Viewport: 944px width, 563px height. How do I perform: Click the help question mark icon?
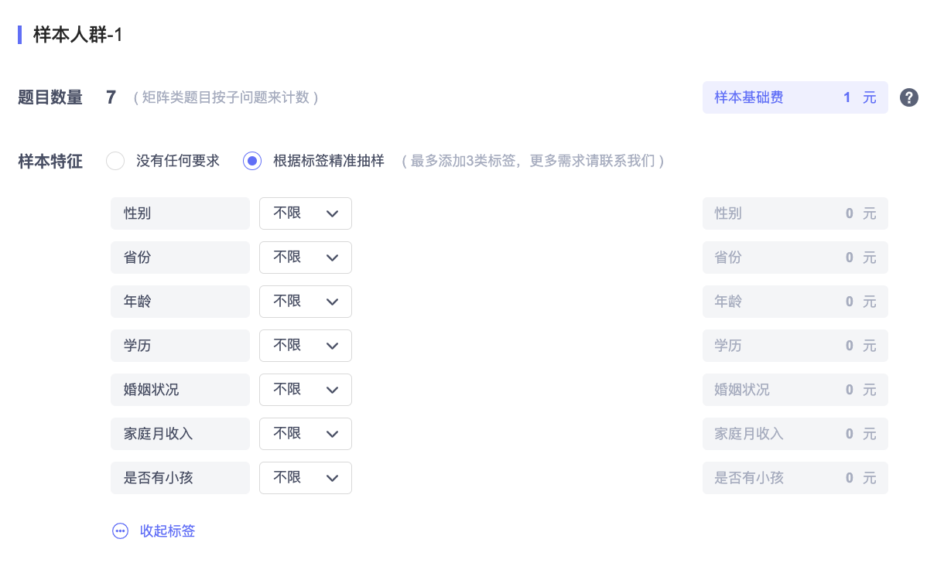(909, 98)
